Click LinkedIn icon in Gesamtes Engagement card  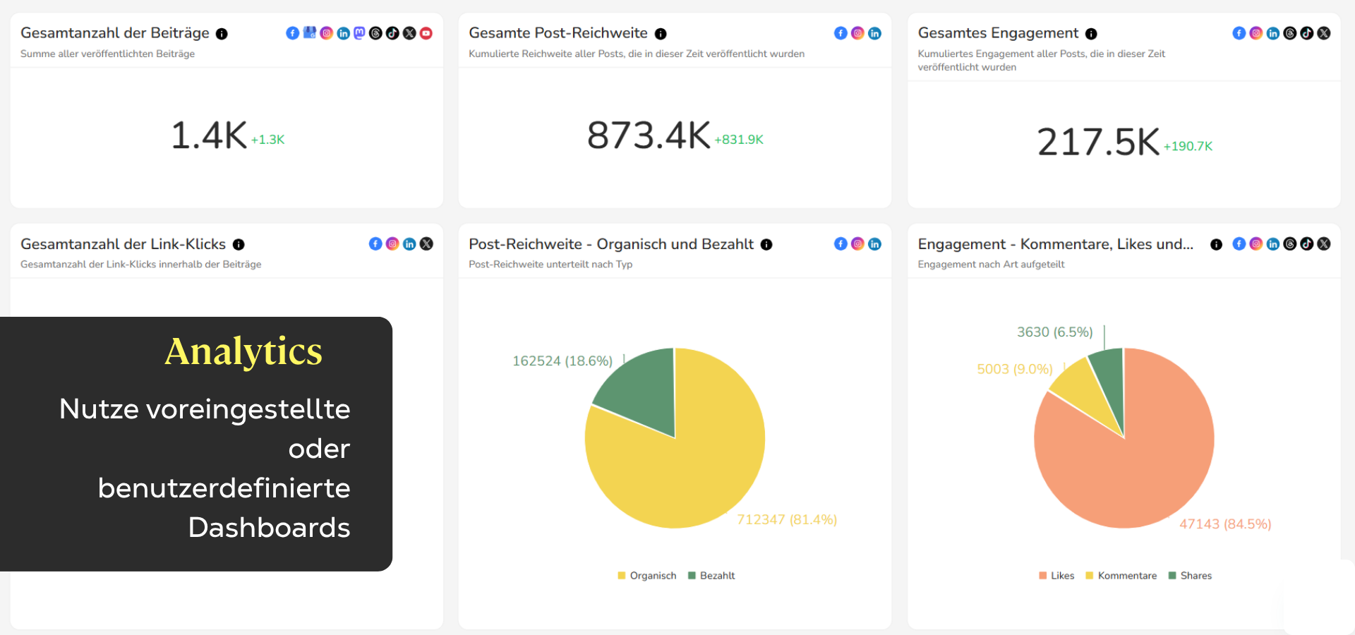click(1273, 33)
